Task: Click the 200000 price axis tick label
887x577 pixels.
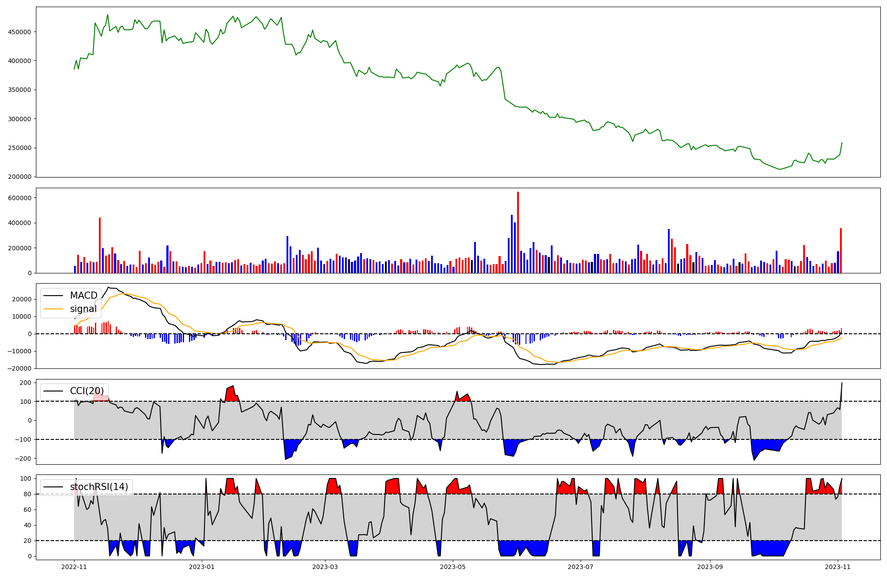Action: (20, 177)
